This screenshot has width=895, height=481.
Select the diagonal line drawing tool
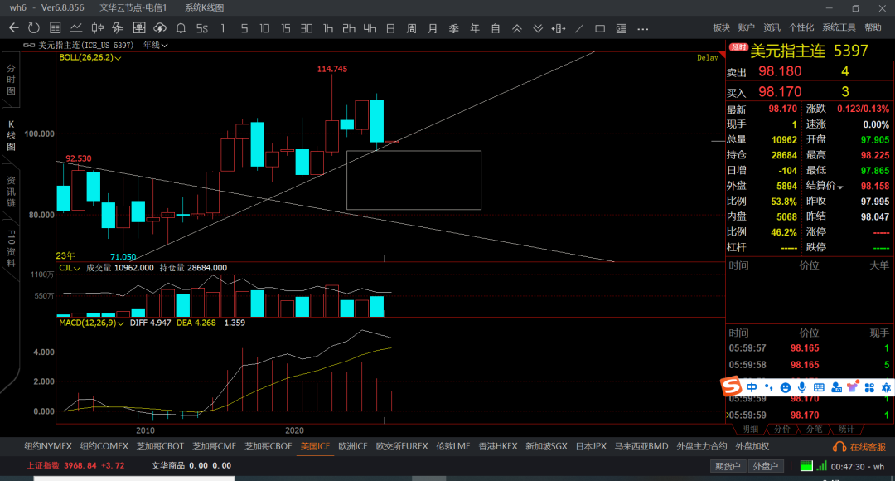tap(578, 28)
